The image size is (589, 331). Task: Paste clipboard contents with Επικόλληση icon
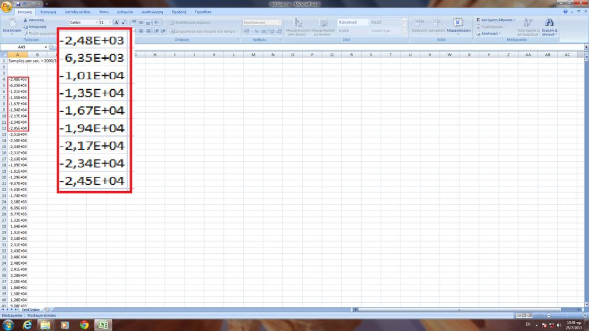[x=12, y=22]
